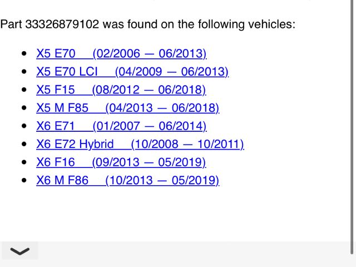Image resolution: width=356 pixels, height=267 pixels.
Task: Click the date range 09/2013 — 05/2019
Action: (x=149, y=162)
